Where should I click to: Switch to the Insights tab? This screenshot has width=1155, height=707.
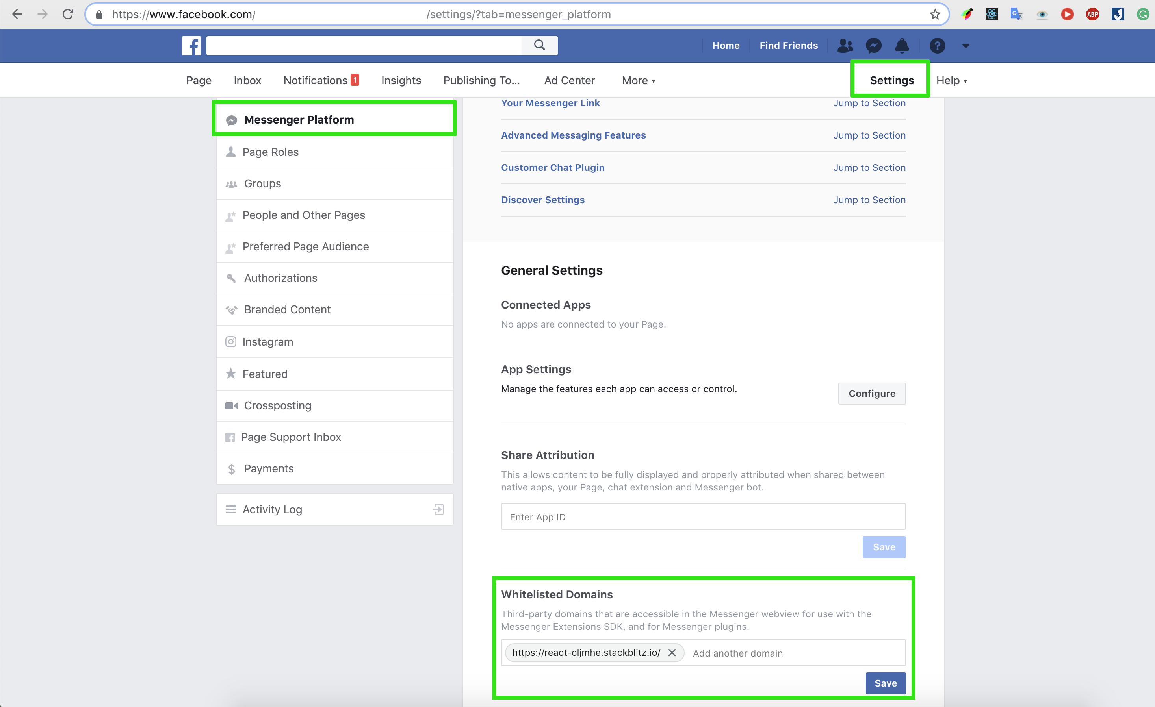[401, 81]
